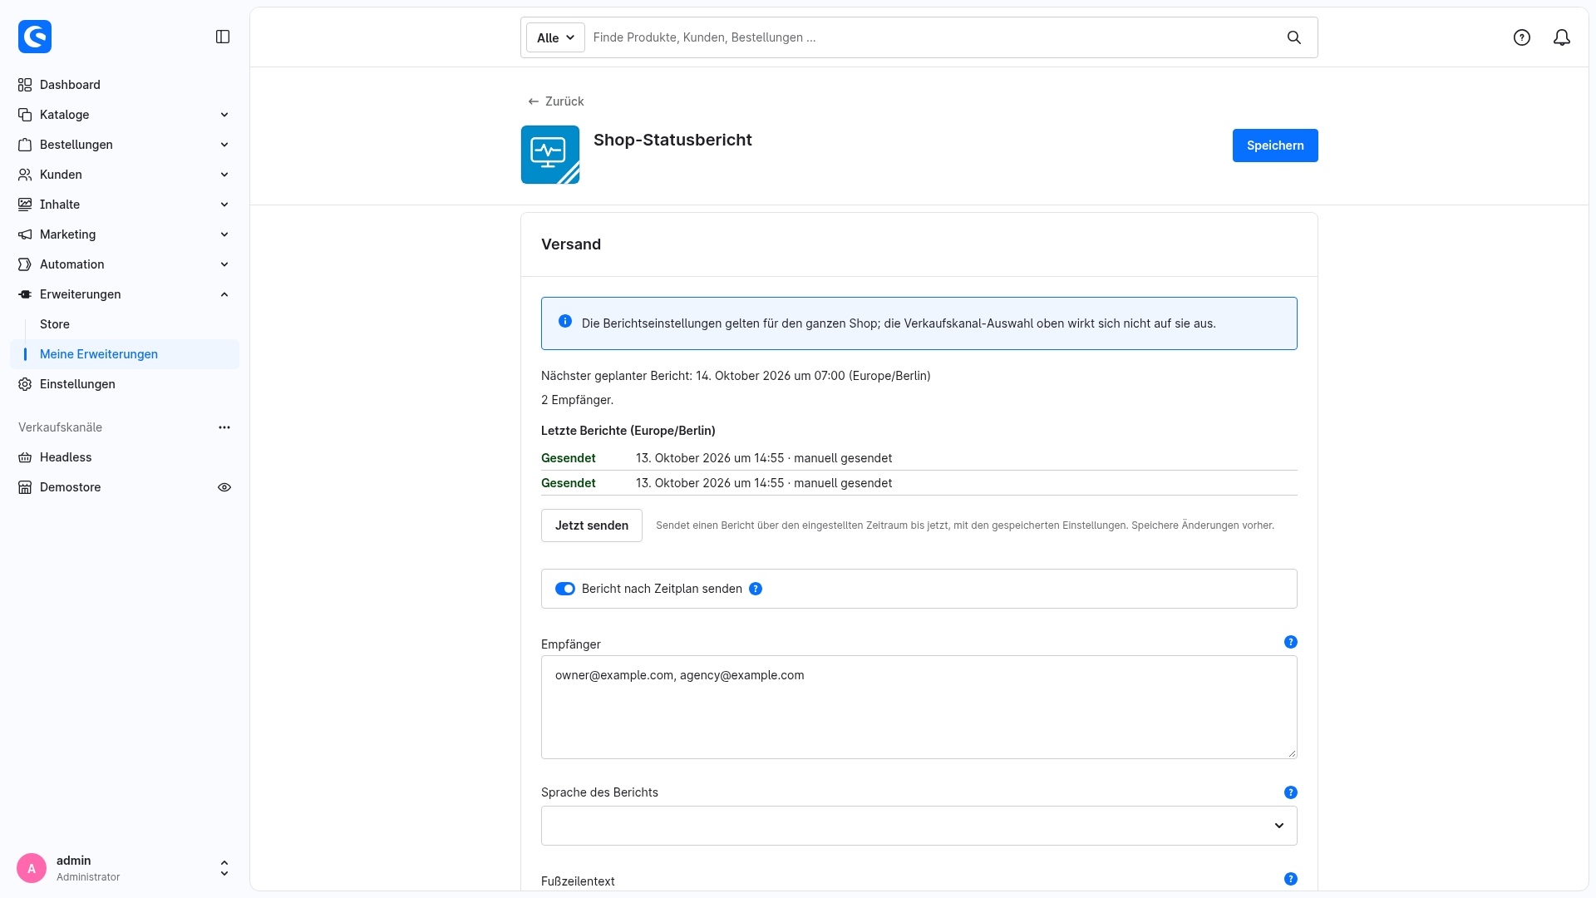
Task: Open help tooltip next to Empfänger
Action: click(x=1291, y=642)
